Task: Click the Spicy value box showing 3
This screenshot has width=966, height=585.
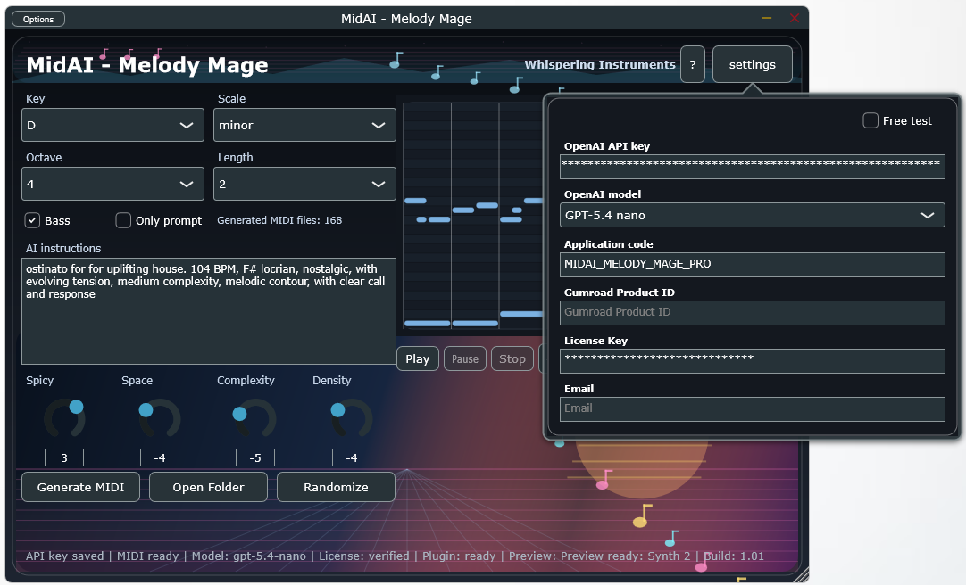Action: [x=64, y=457]
